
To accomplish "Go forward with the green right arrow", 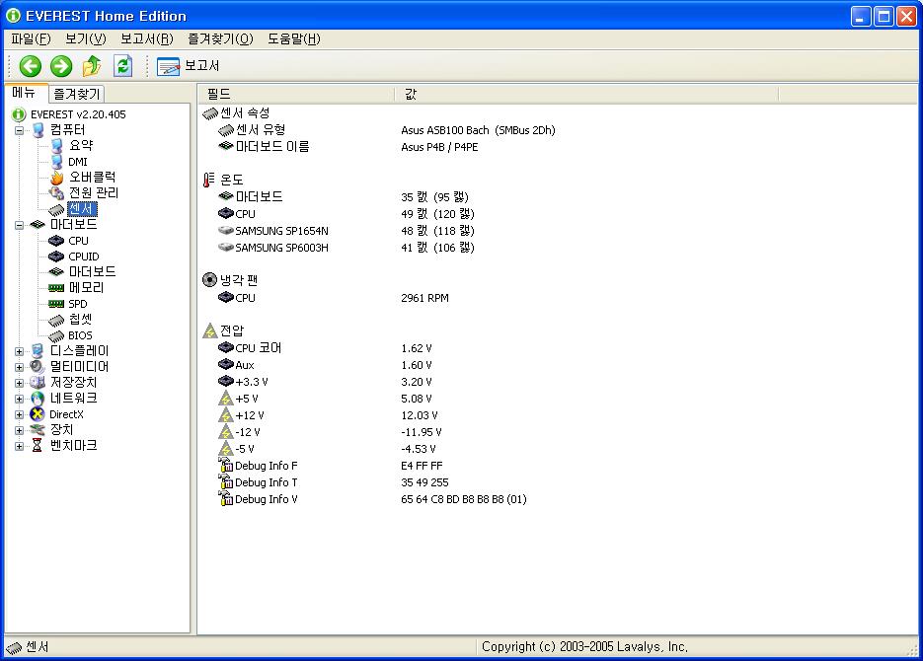I will coord(60,66).
